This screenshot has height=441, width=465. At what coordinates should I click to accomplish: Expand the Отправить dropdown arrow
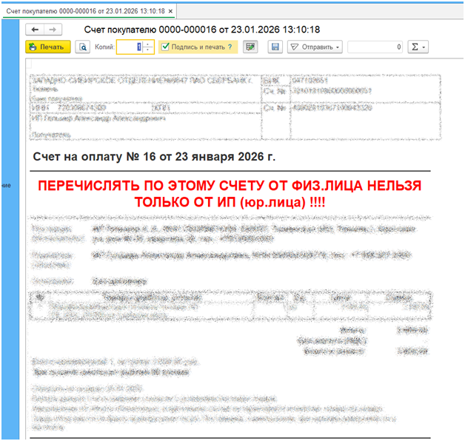pyautogui.click(x=338, y=47)
